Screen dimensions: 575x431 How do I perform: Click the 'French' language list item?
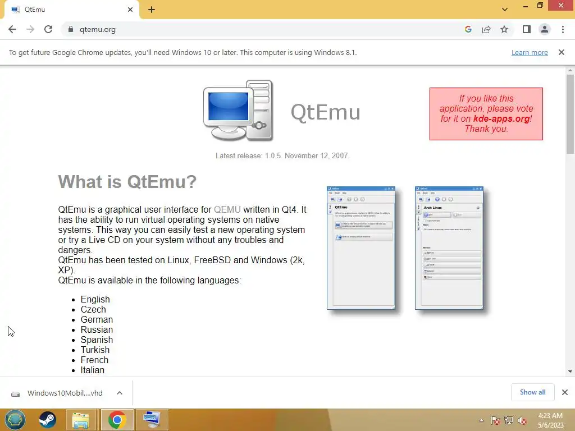94,360
